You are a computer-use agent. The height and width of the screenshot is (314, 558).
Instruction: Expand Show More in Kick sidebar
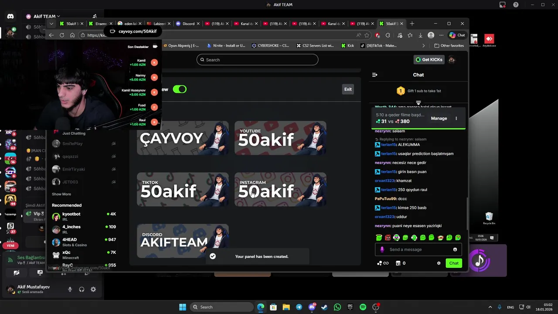tap(61, 194)
